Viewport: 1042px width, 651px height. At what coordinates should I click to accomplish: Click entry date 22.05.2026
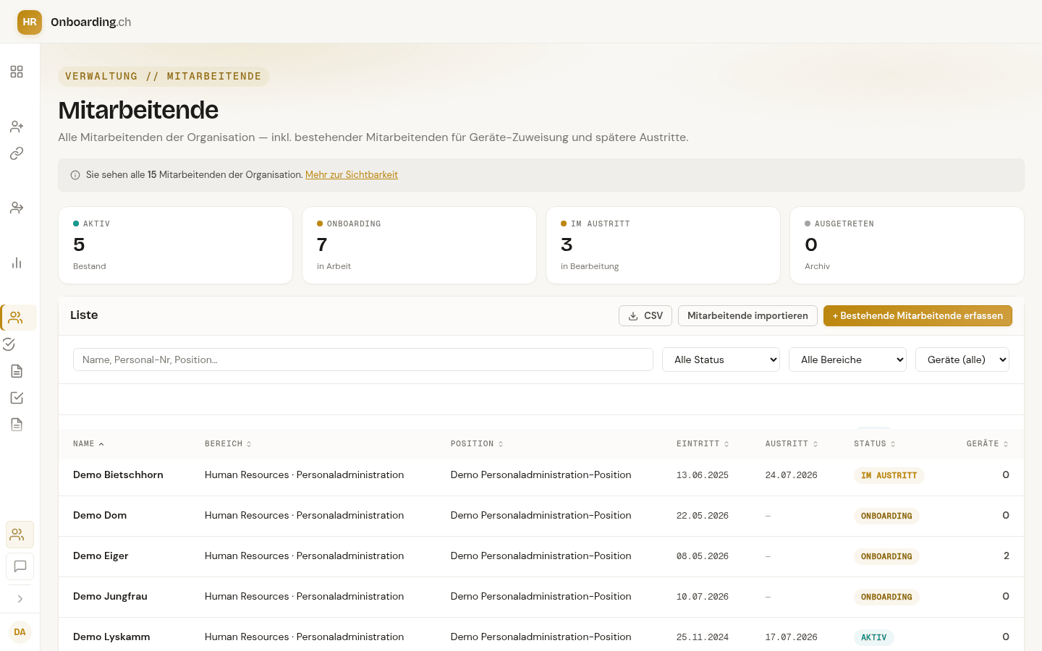(703, 516)
